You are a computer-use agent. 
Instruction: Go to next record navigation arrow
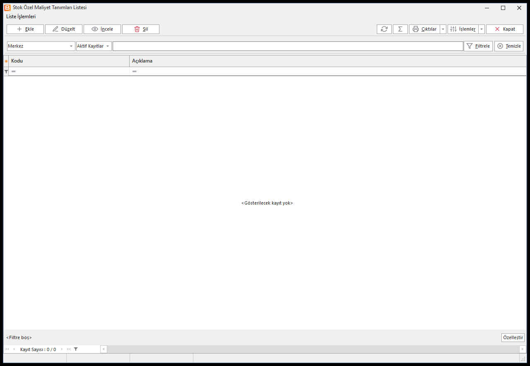point(62,349)
